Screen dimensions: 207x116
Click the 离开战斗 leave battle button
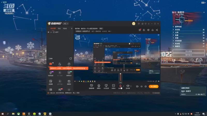pyautogui.click(x=189, y=55)
